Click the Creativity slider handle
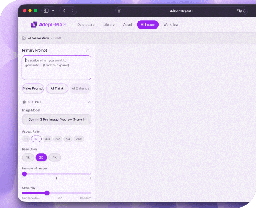This screenshot has height=208, width=256. [x=47, y=193]
